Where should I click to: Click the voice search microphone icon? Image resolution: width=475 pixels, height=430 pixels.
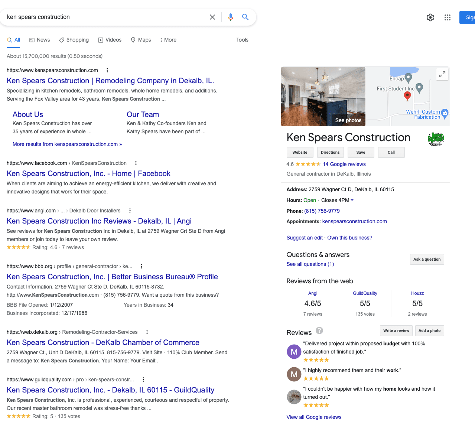pos(231,17)
